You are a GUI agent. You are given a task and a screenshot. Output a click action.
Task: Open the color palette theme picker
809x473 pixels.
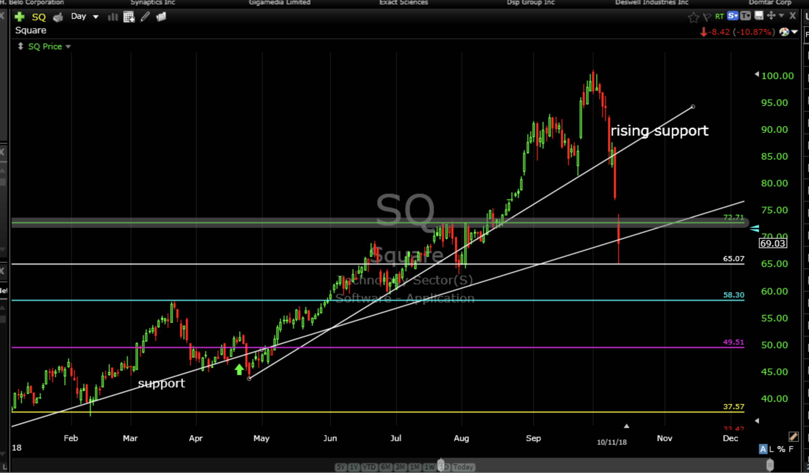(785, 32)
